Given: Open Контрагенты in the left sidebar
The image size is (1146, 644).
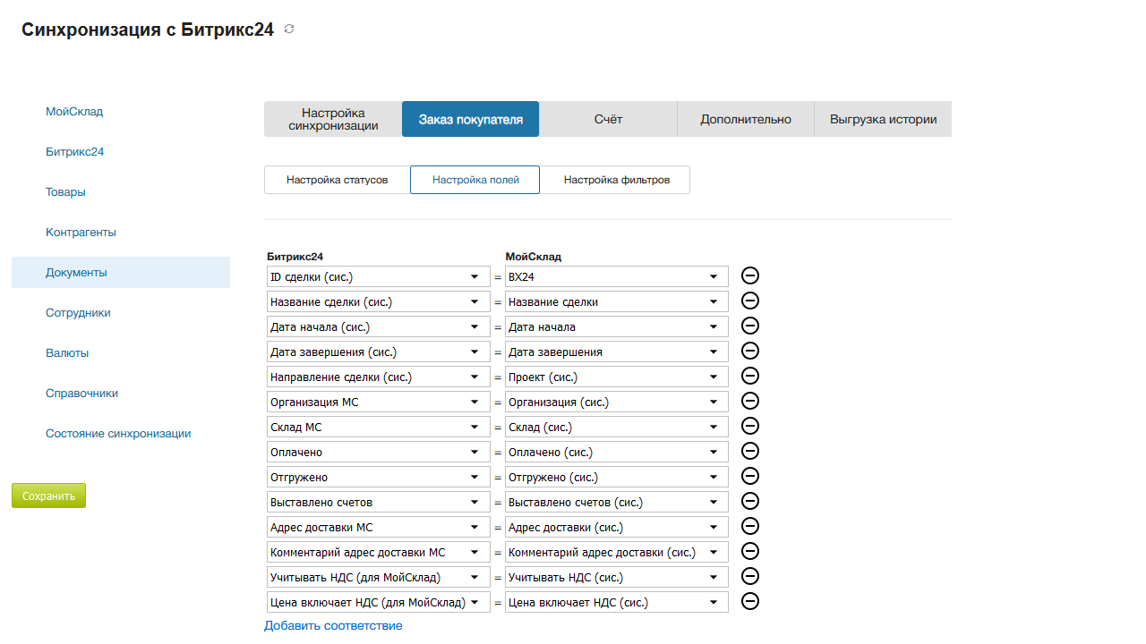Looking at the screenshot, I should coord(81,233).
